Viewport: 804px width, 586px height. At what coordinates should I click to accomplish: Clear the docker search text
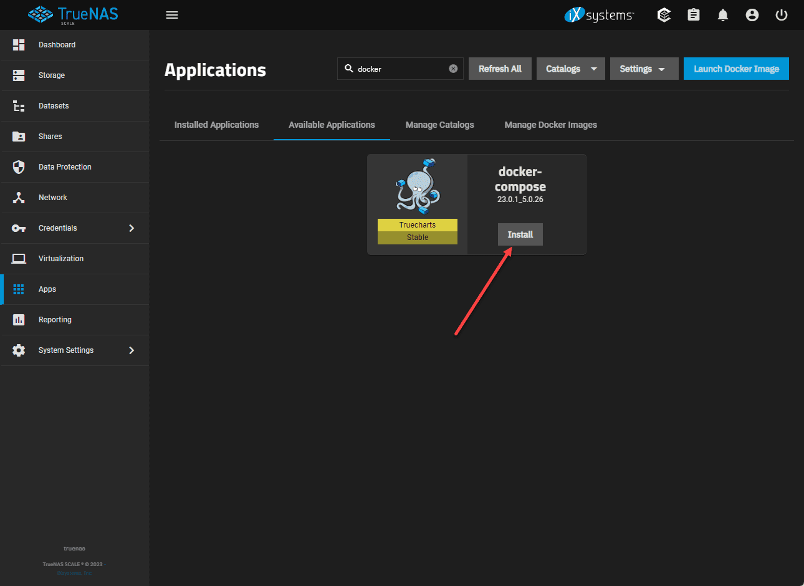453,69
